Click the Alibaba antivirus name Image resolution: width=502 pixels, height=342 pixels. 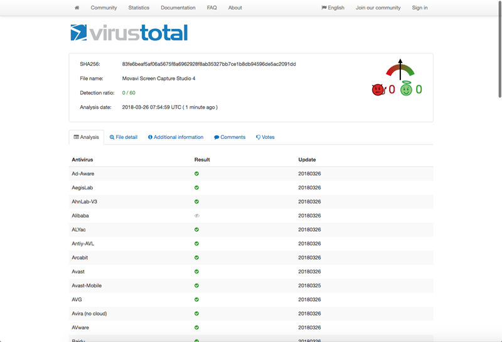click(x=80, y=216)
